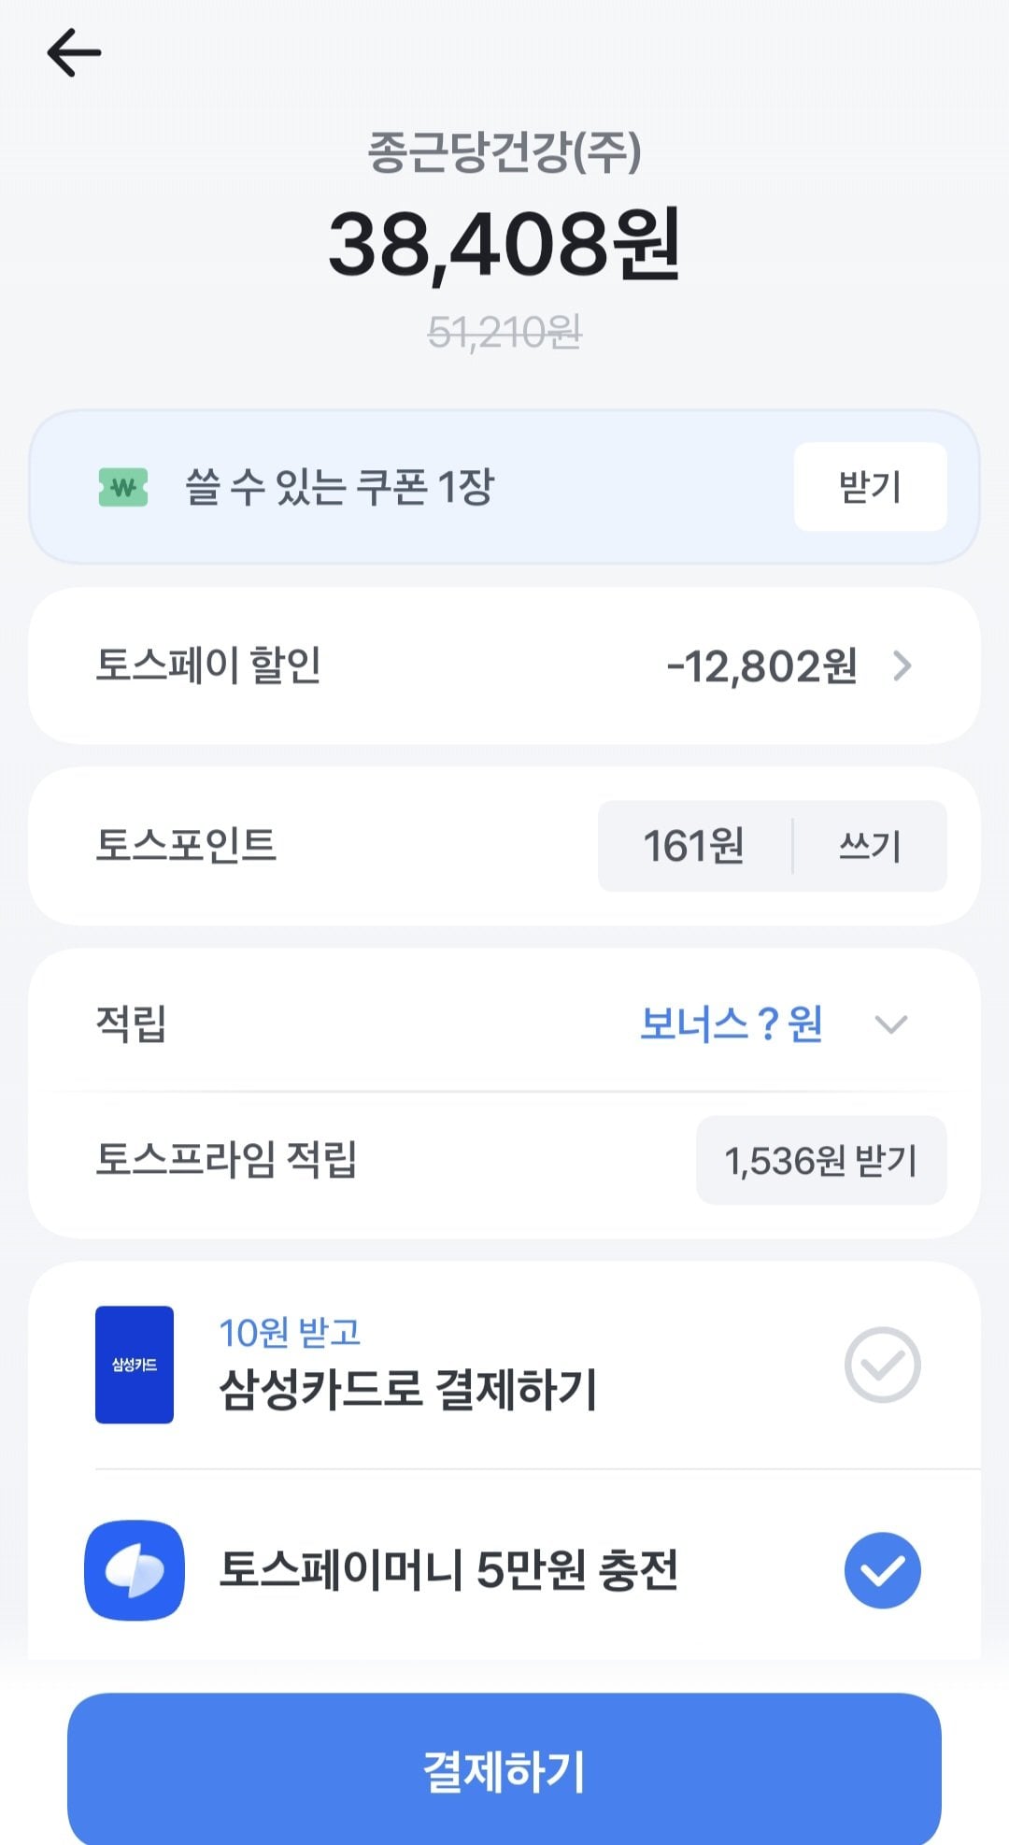
Task: Select Toss Pay Money 5만원 충전 radio check
Action: (x=882, y=1570)
